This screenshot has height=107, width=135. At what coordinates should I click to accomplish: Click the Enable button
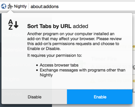pyautogui.click(x=100, y=97)
